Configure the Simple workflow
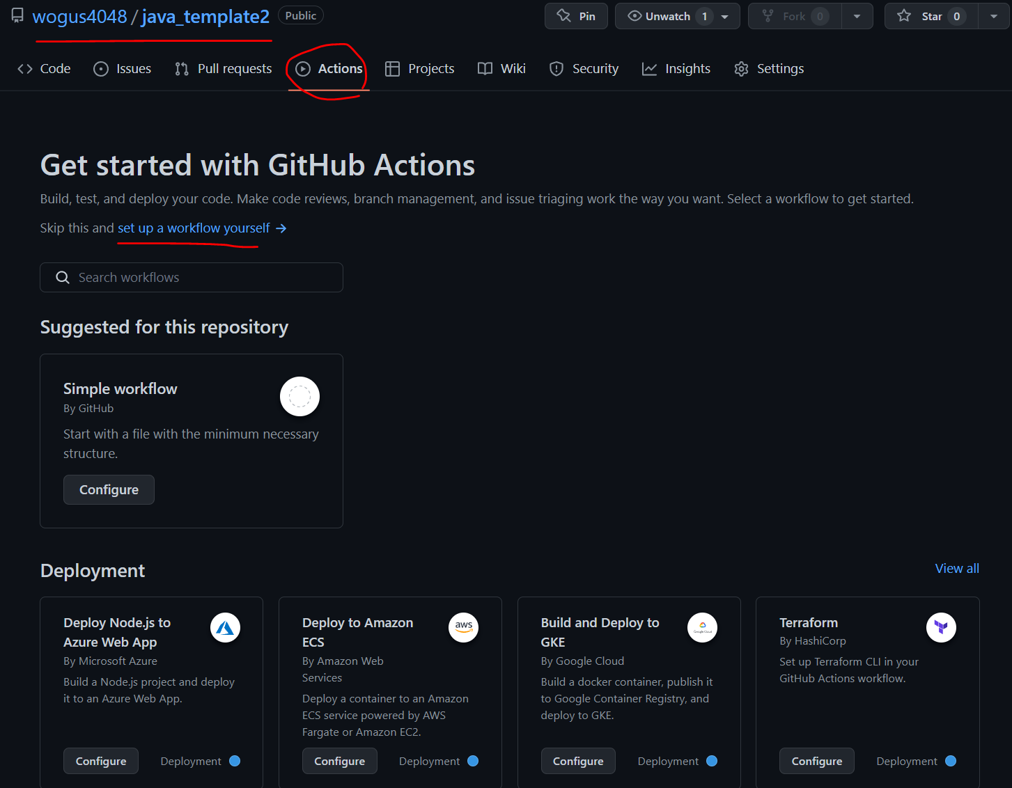The height and width of the screenshot is (788, 1012). 109,490
